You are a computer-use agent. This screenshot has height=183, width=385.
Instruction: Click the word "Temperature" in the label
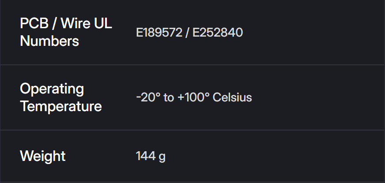click(x=60, y=106)
